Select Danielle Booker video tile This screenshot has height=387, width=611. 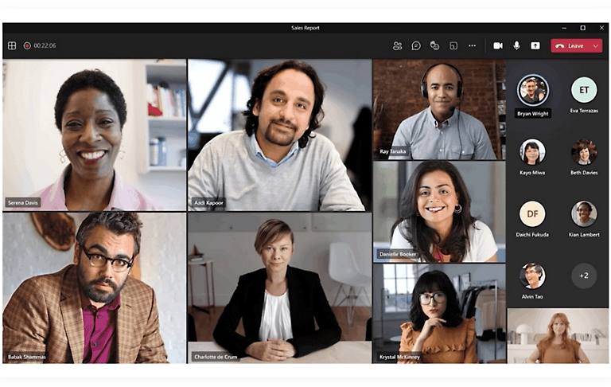pyautogui.click(x=439, y=212)
